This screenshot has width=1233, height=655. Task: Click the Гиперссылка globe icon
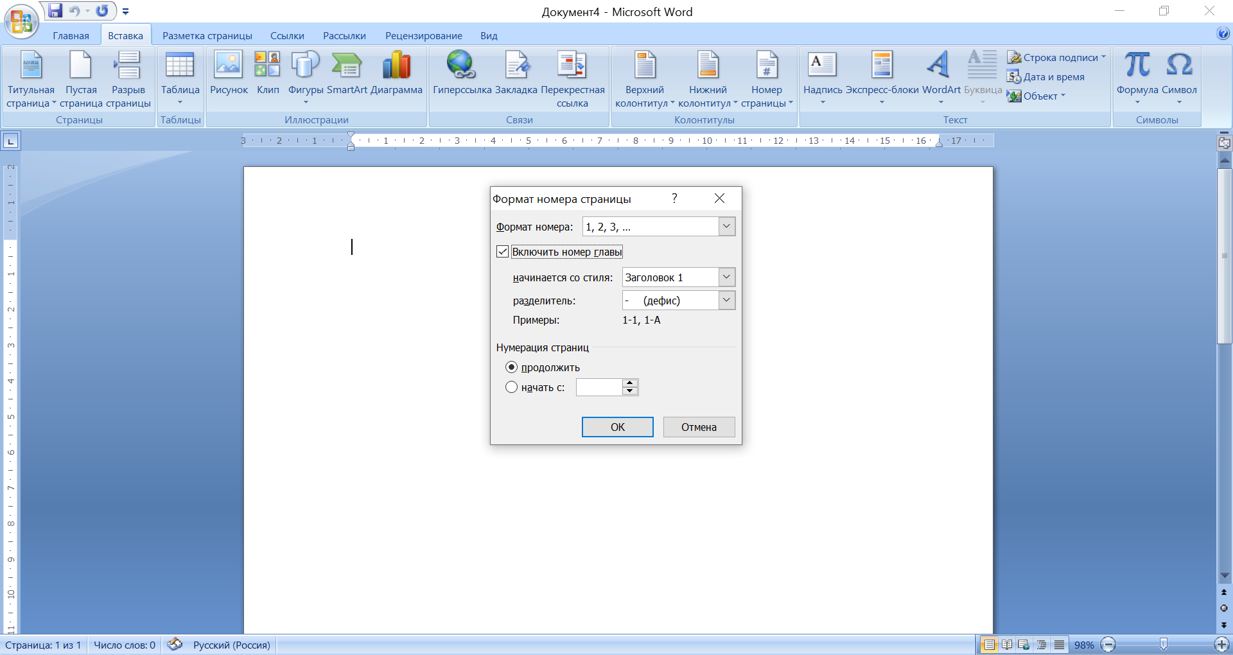coord(461,66)
